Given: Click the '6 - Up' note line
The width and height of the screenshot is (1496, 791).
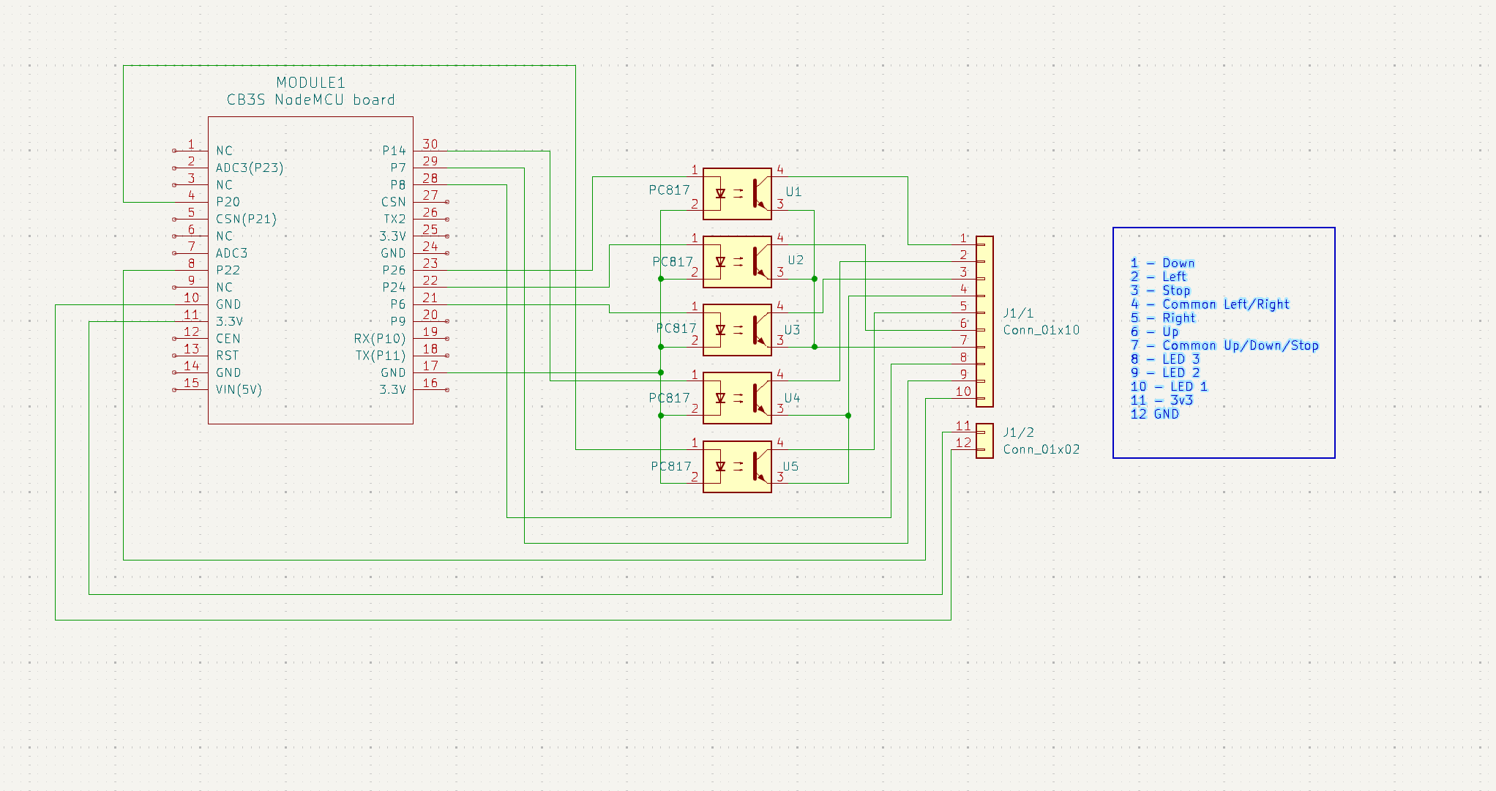Looking at the screenshot, I should 1154,331.
